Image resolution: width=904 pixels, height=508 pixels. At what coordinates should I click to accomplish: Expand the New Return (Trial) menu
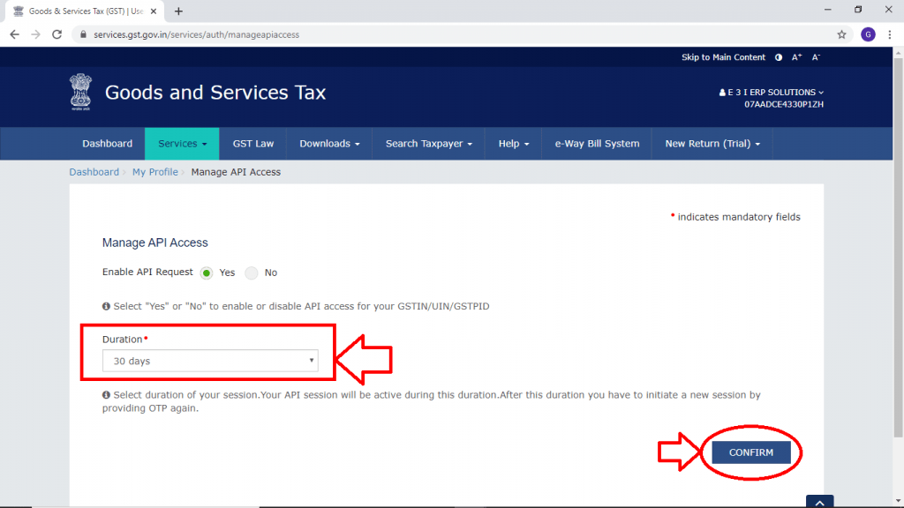(712, 144)
